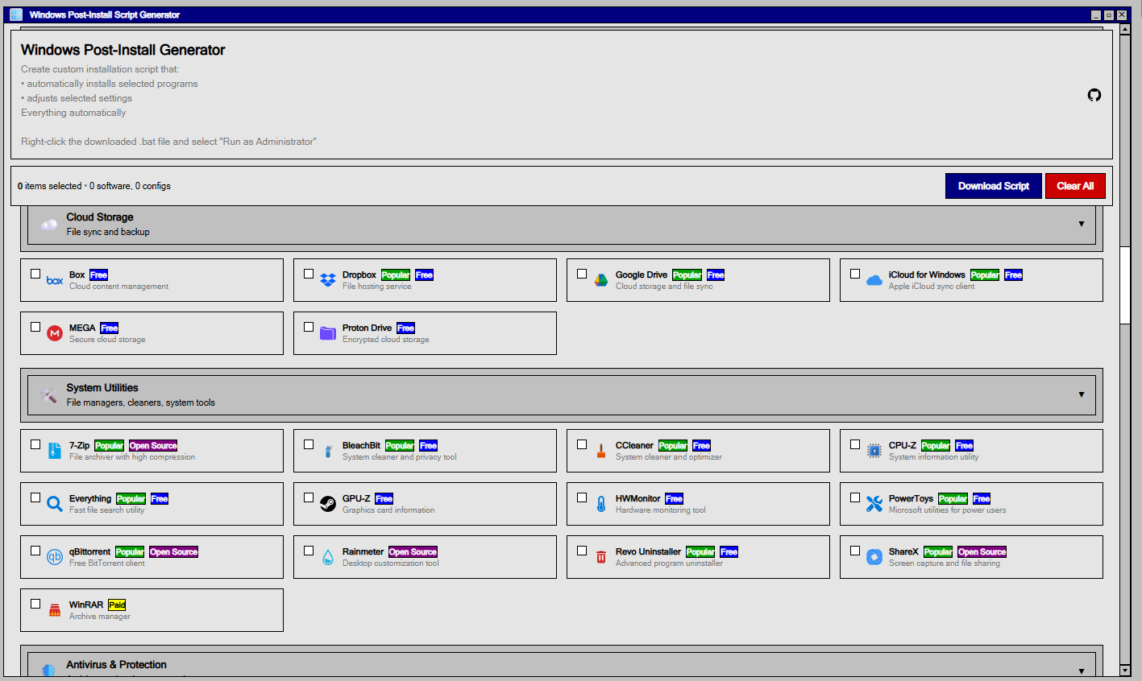Viewport: 1142px width, 681px height.
Task: Click the WinRAR books icon
Action: point(54,609)
